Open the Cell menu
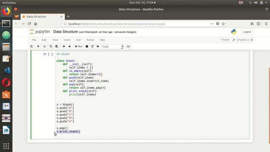This screenshot has width=270, height=152. pos(78,40)
